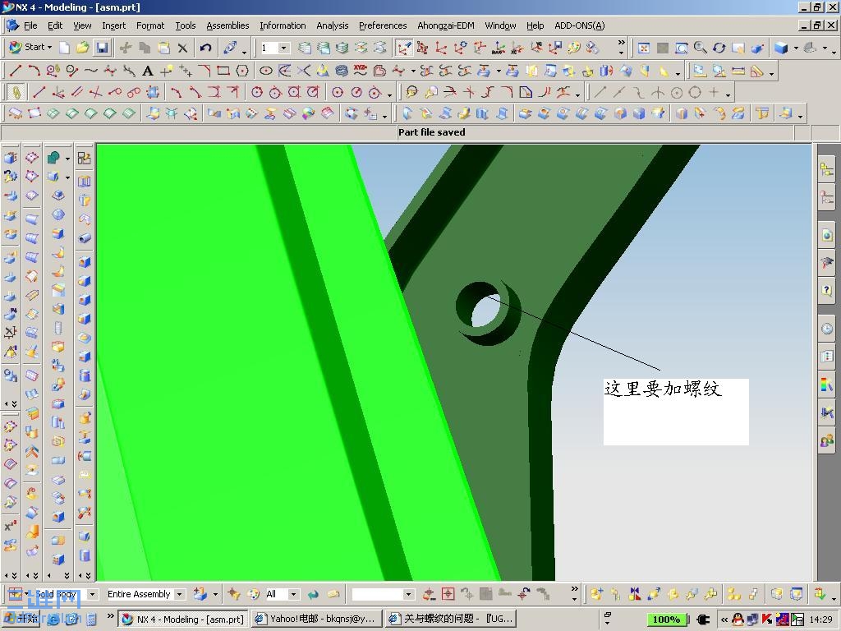Click the Delete X icon
Viewport: 841px width, 631px height.
pos(182,48)
